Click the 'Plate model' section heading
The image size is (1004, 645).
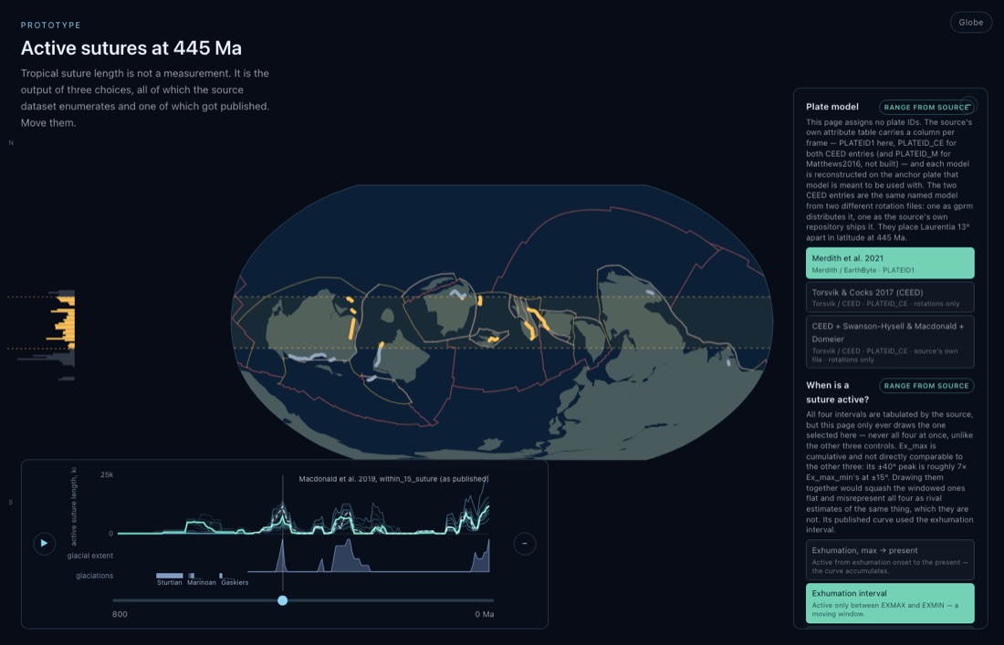832,107
